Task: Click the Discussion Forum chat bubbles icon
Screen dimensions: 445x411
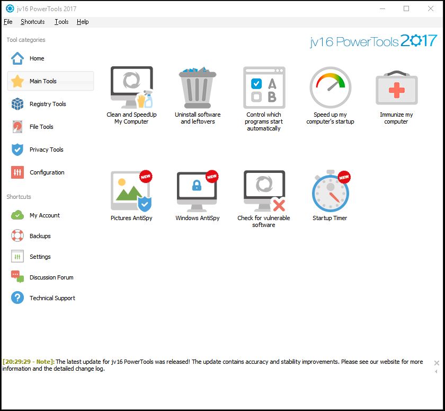Action: pos(17,277)
